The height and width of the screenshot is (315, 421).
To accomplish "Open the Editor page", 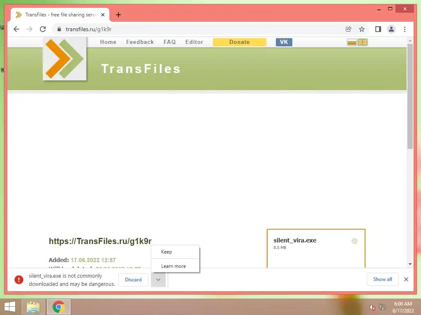I will (194, 42).
